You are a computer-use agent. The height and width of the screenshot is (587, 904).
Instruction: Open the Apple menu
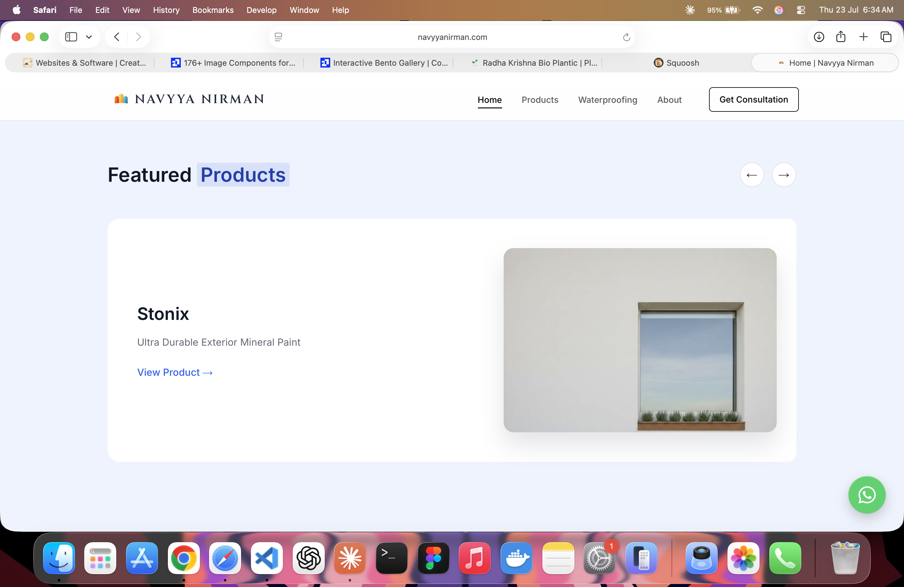[x=16, y=10]
